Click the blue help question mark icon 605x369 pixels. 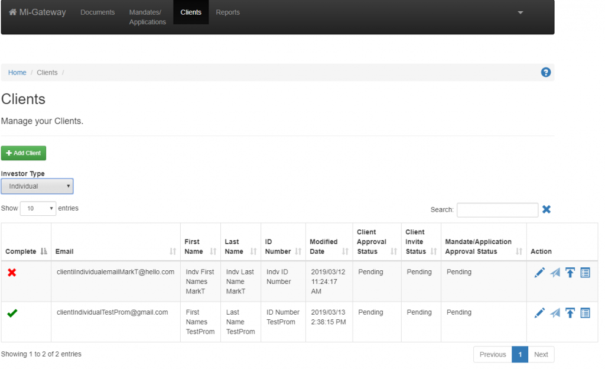[546, 72]
